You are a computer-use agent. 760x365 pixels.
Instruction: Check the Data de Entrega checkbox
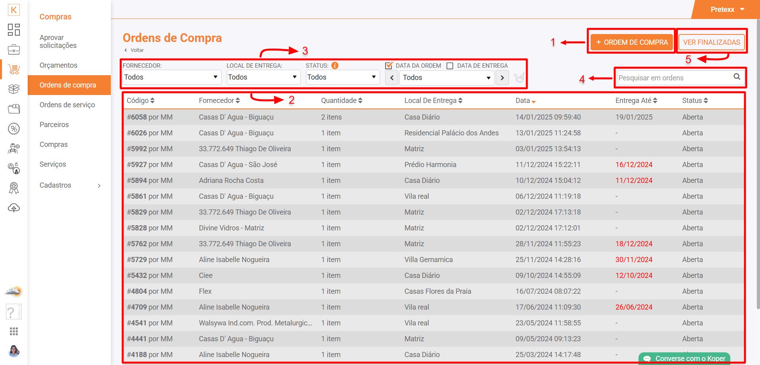click(450, 66)
